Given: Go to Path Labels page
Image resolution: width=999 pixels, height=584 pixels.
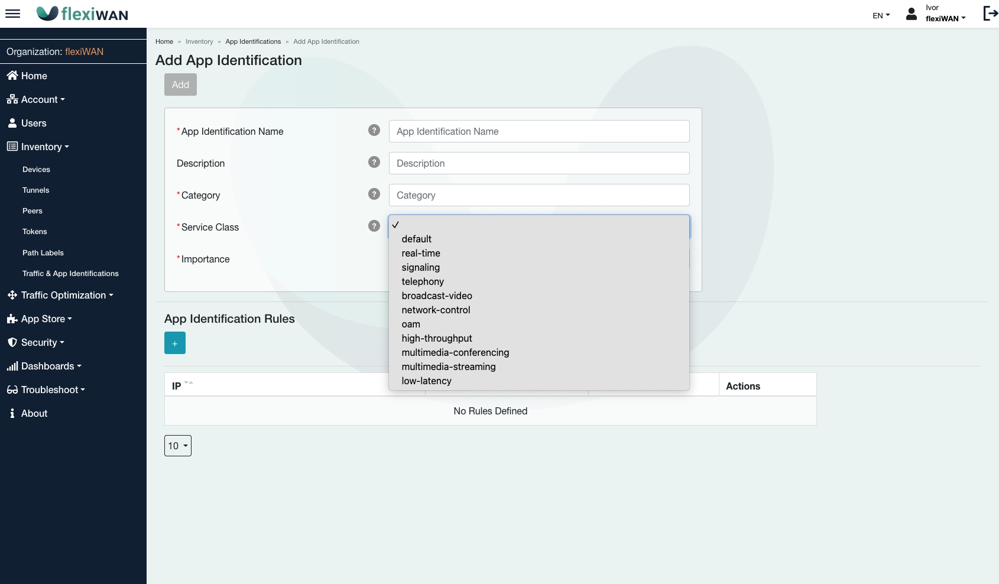Looking at the screenshot, I should tap(43, 253).
